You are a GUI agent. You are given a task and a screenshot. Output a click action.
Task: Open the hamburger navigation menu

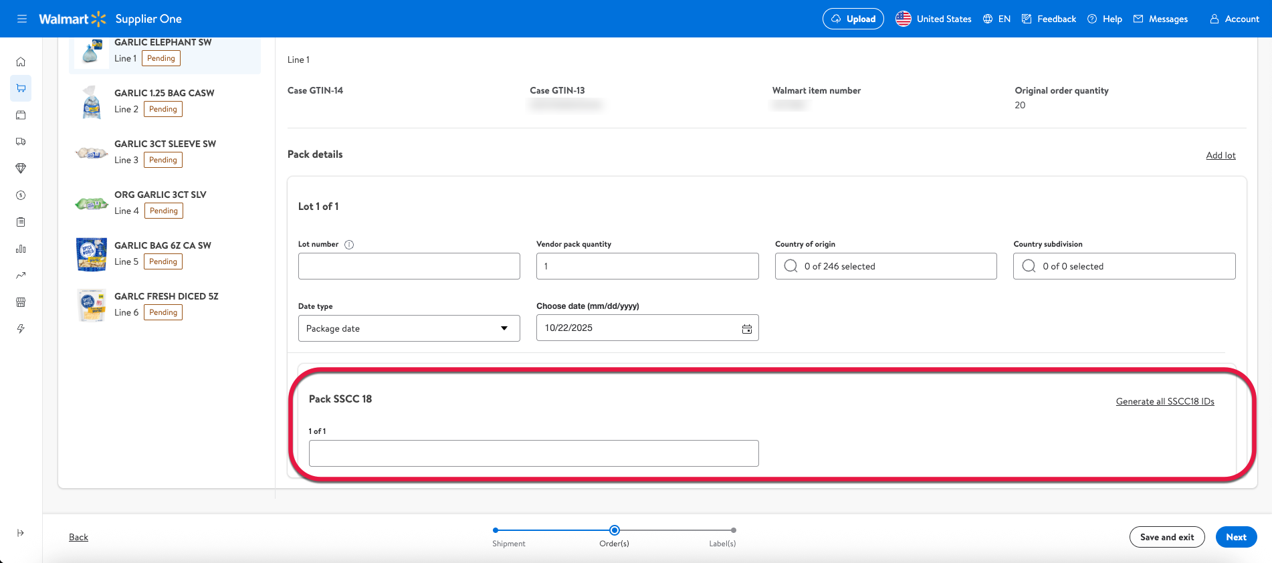coord(22,19)
